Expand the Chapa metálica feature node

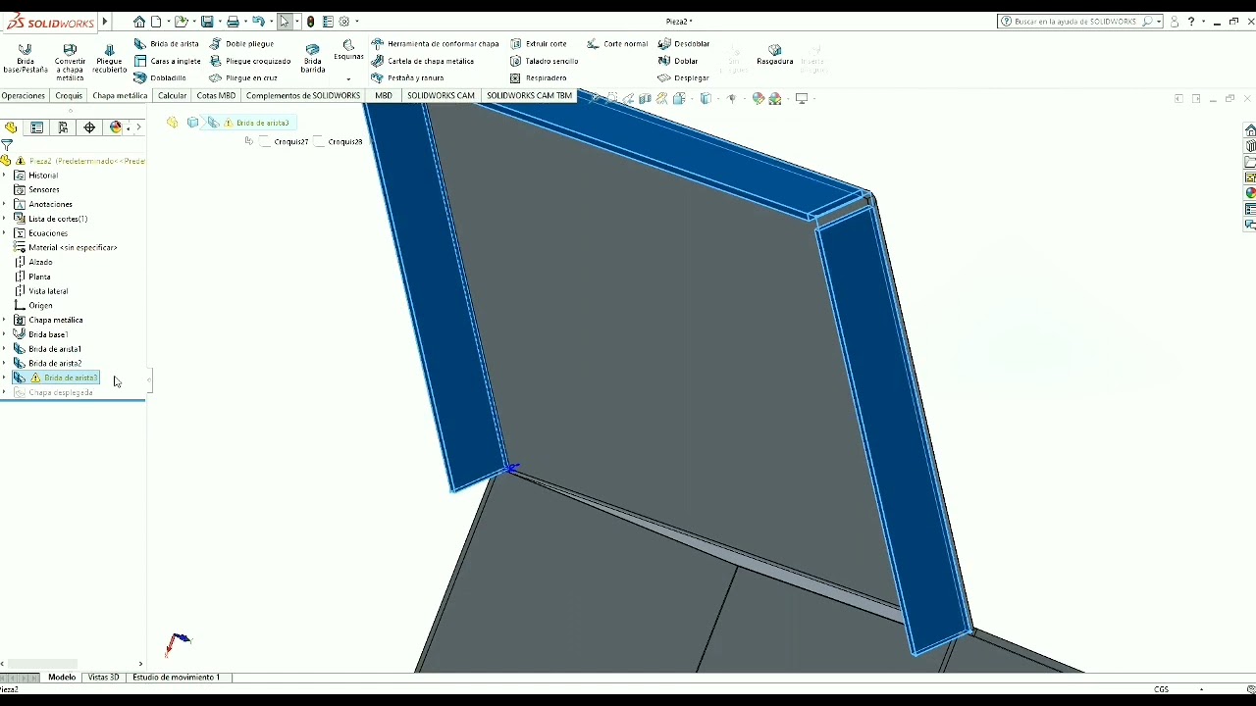pyautogui.click(x=5, y=320)
